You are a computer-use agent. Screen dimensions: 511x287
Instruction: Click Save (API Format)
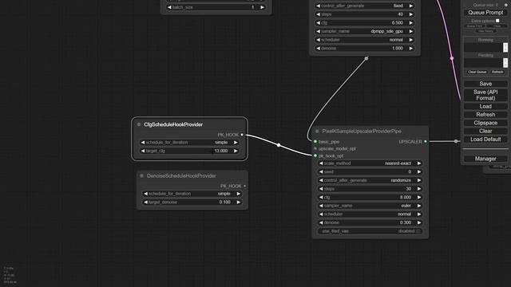point(485,95)
